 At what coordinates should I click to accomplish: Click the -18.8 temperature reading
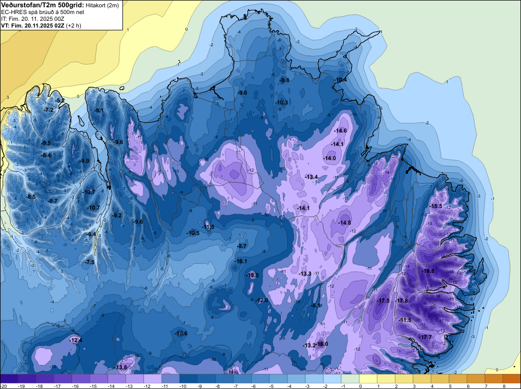(428, 271)
